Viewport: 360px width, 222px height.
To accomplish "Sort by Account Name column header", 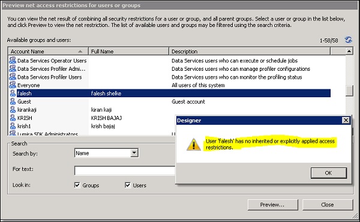I will (x=48, y=52).
